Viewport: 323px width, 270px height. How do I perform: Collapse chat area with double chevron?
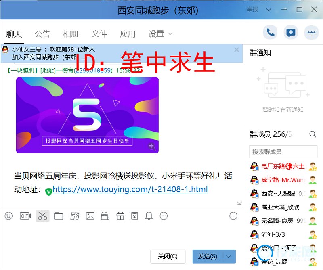pyautogui.click(x=239, y=203)
